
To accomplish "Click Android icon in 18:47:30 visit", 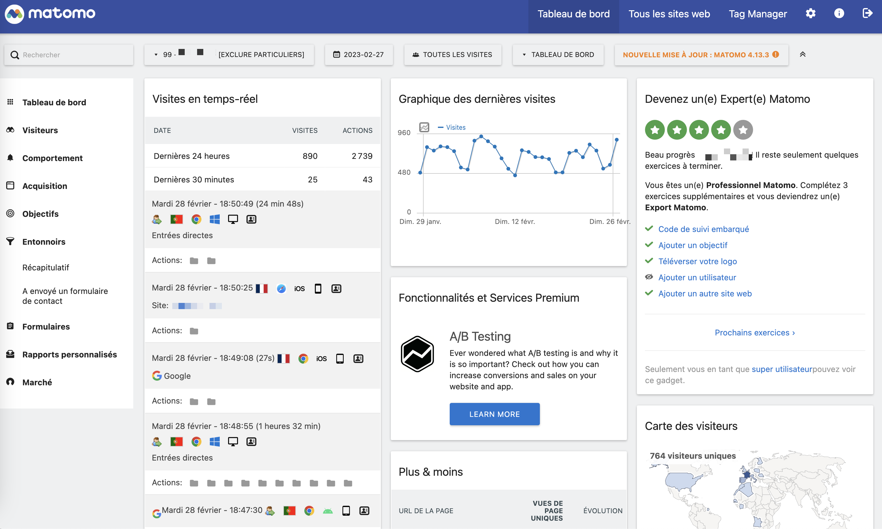I will pos(328,511).
